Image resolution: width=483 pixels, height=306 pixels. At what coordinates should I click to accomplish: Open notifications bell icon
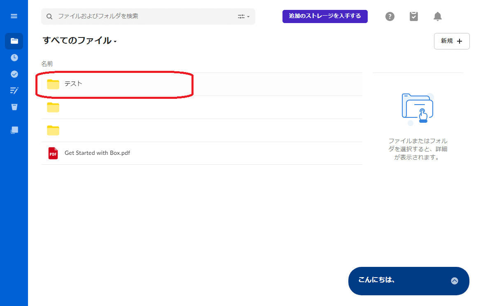(437, 16)
